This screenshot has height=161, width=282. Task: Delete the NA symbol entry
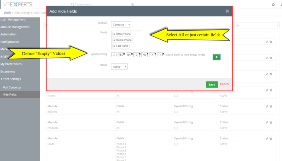click(x=132, y=53)
